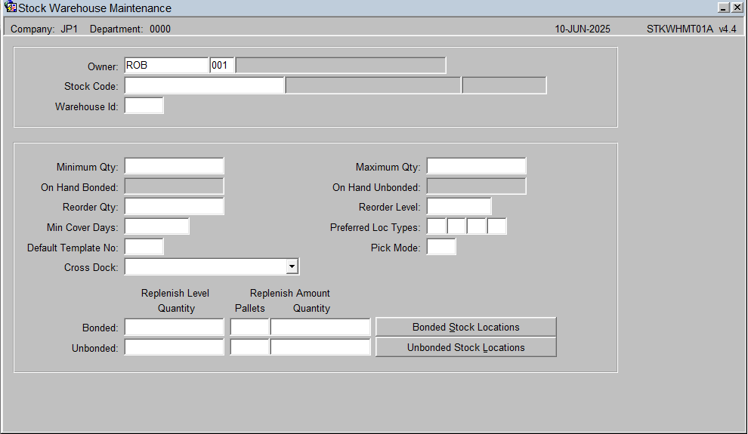This screenshot has height=434, width=748.
Task: Select the Reorder Qty field
Action: 174,207
